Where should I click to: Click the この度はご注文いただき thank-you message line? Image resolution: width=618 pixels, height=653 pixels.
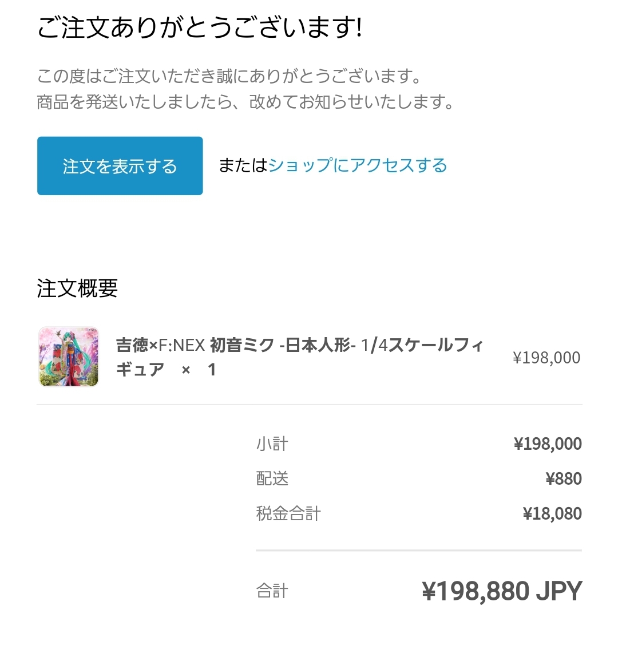[230, 76]
